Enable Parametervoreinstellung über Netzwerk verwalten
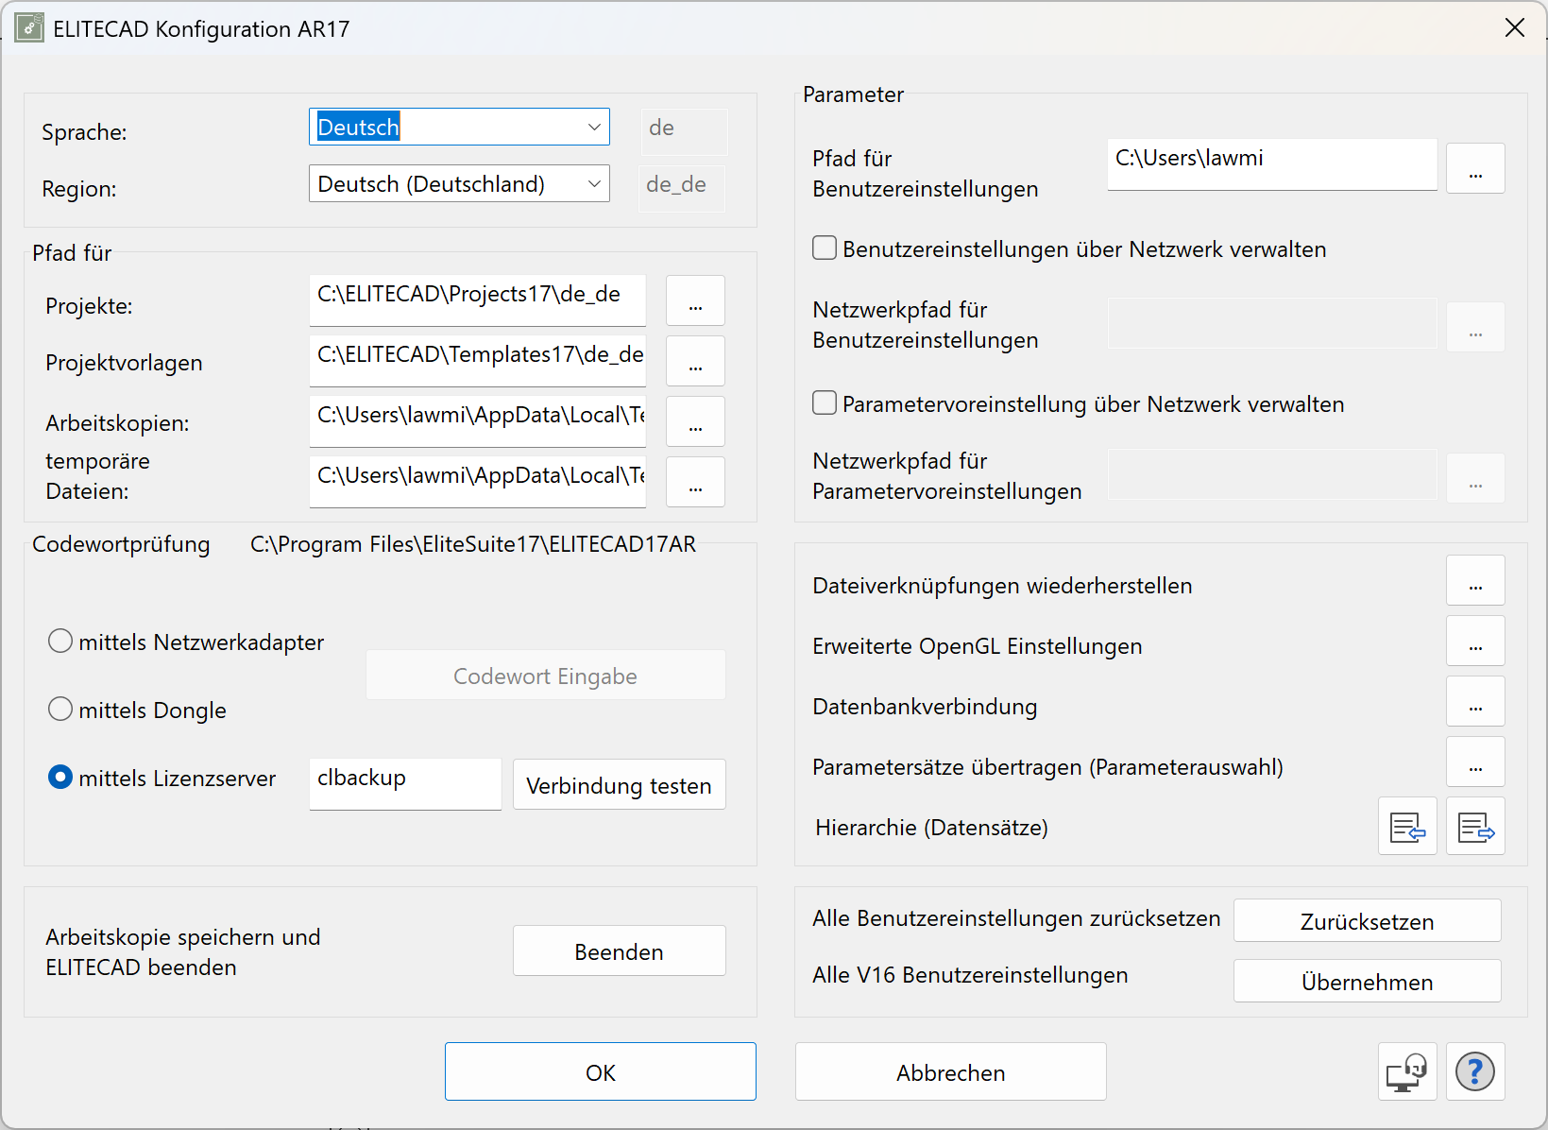The width and height of the screenshot is (1548, 1130). pos(824,402)
